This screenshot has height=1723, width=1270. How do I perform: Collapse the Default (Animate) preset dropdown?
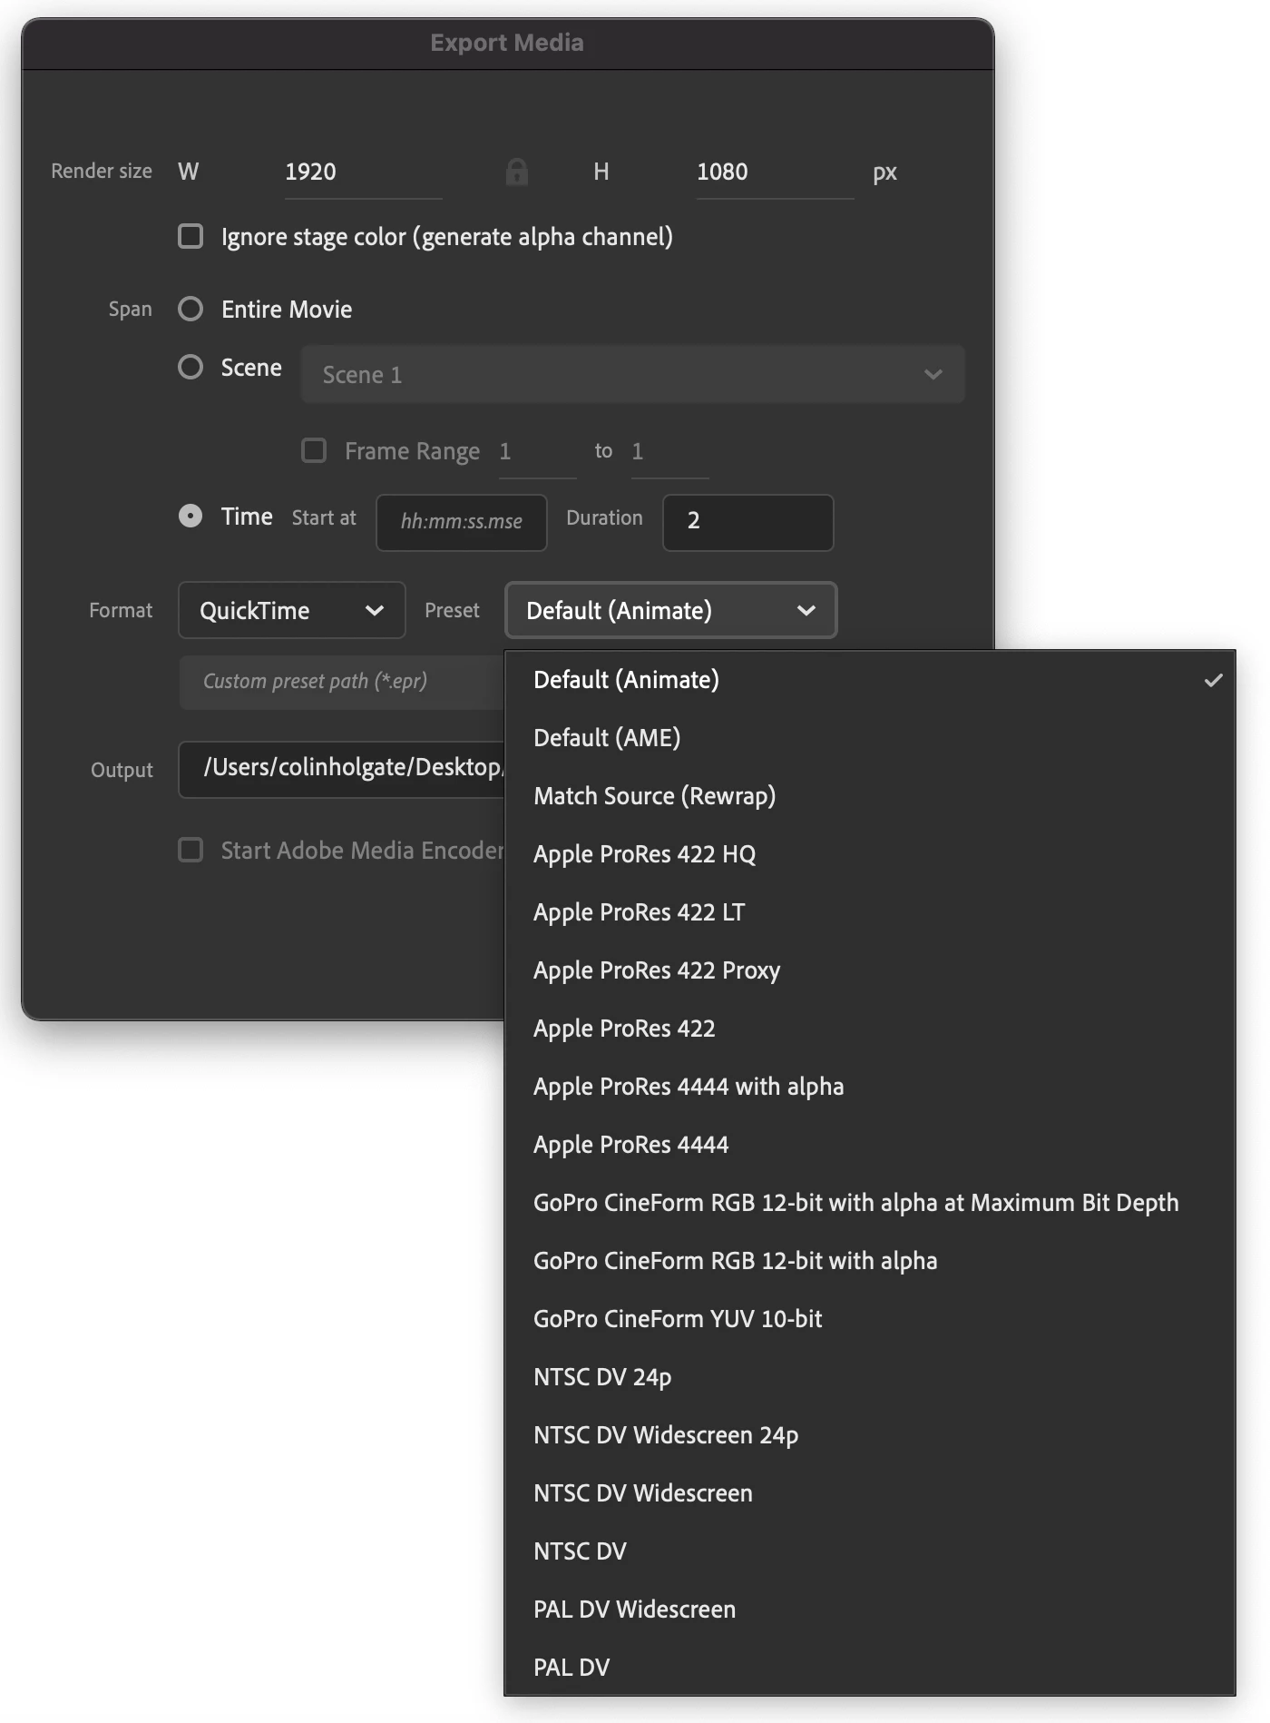point(670,610)
